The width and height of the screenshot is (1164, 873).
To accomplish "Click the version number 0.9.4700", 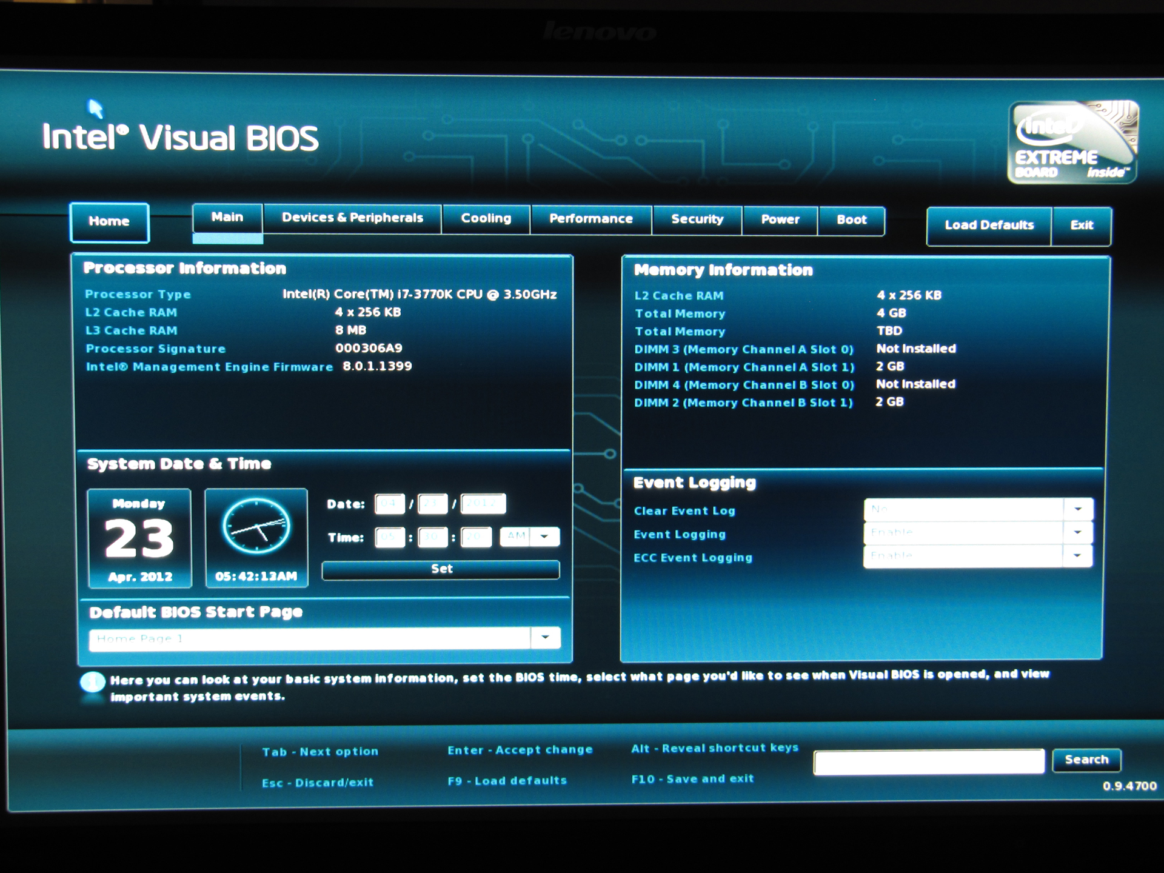I will pos(1129,786).
